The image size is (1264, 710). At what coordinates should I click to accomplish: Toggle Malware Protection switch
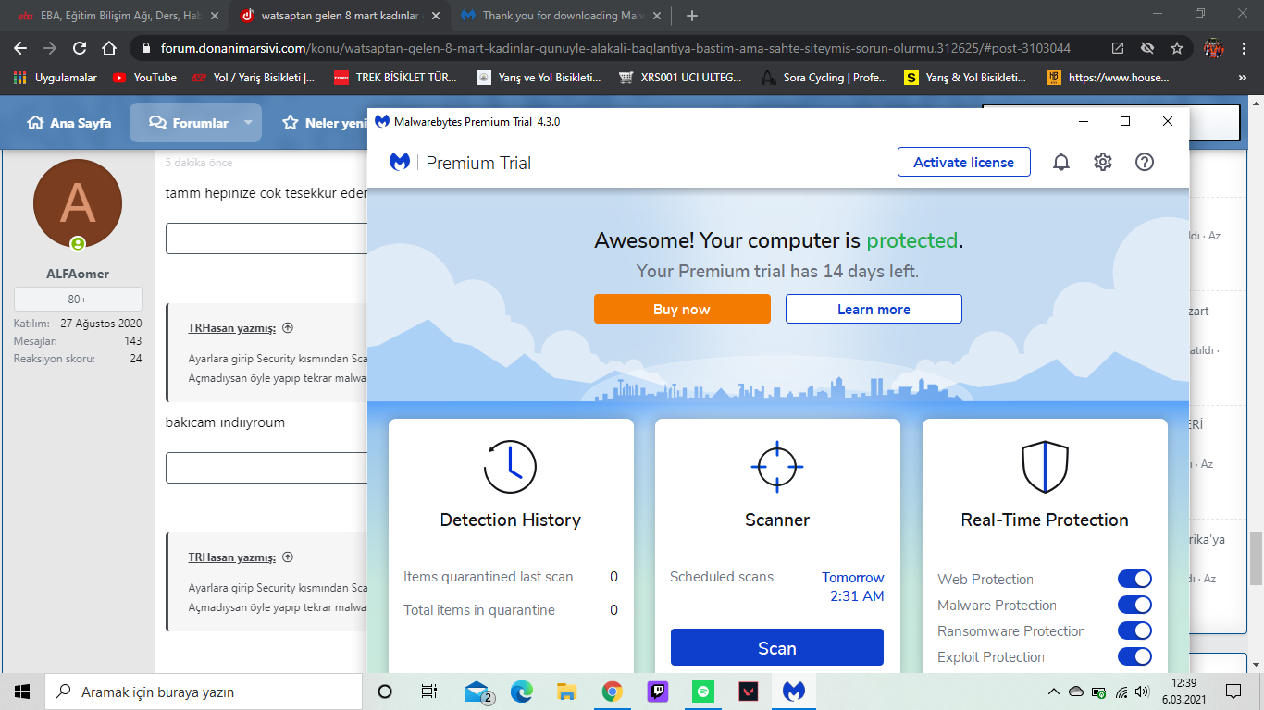point(1134,605)
